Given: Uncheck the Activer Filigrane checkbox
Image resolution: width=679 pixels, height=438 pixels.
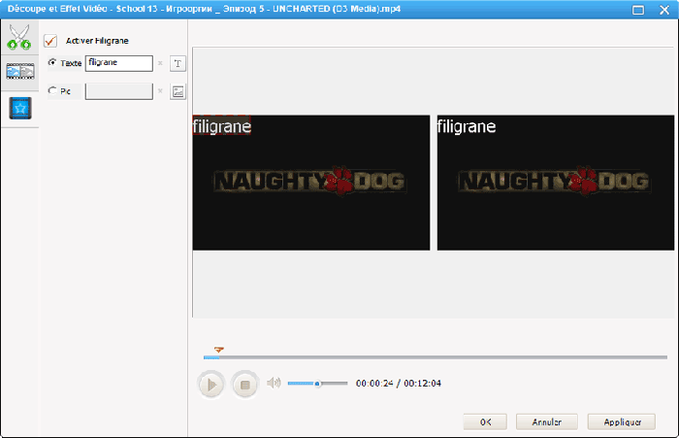Looking at the screenshot, I should (50, 41).
